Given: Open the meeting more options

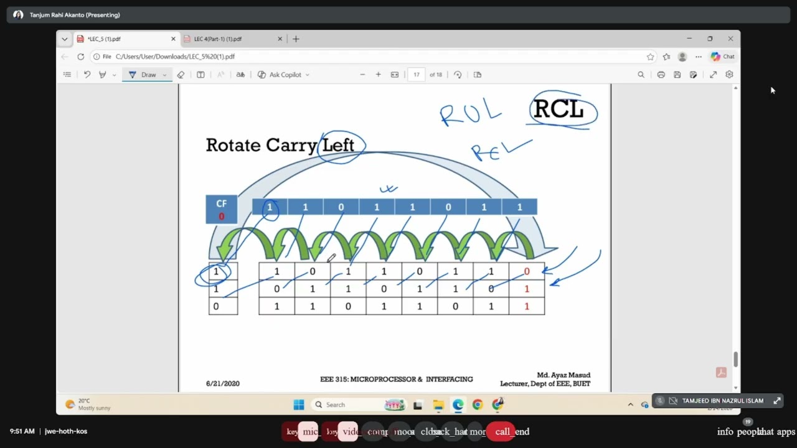Looking at the screenshot, I should point(476,431).
